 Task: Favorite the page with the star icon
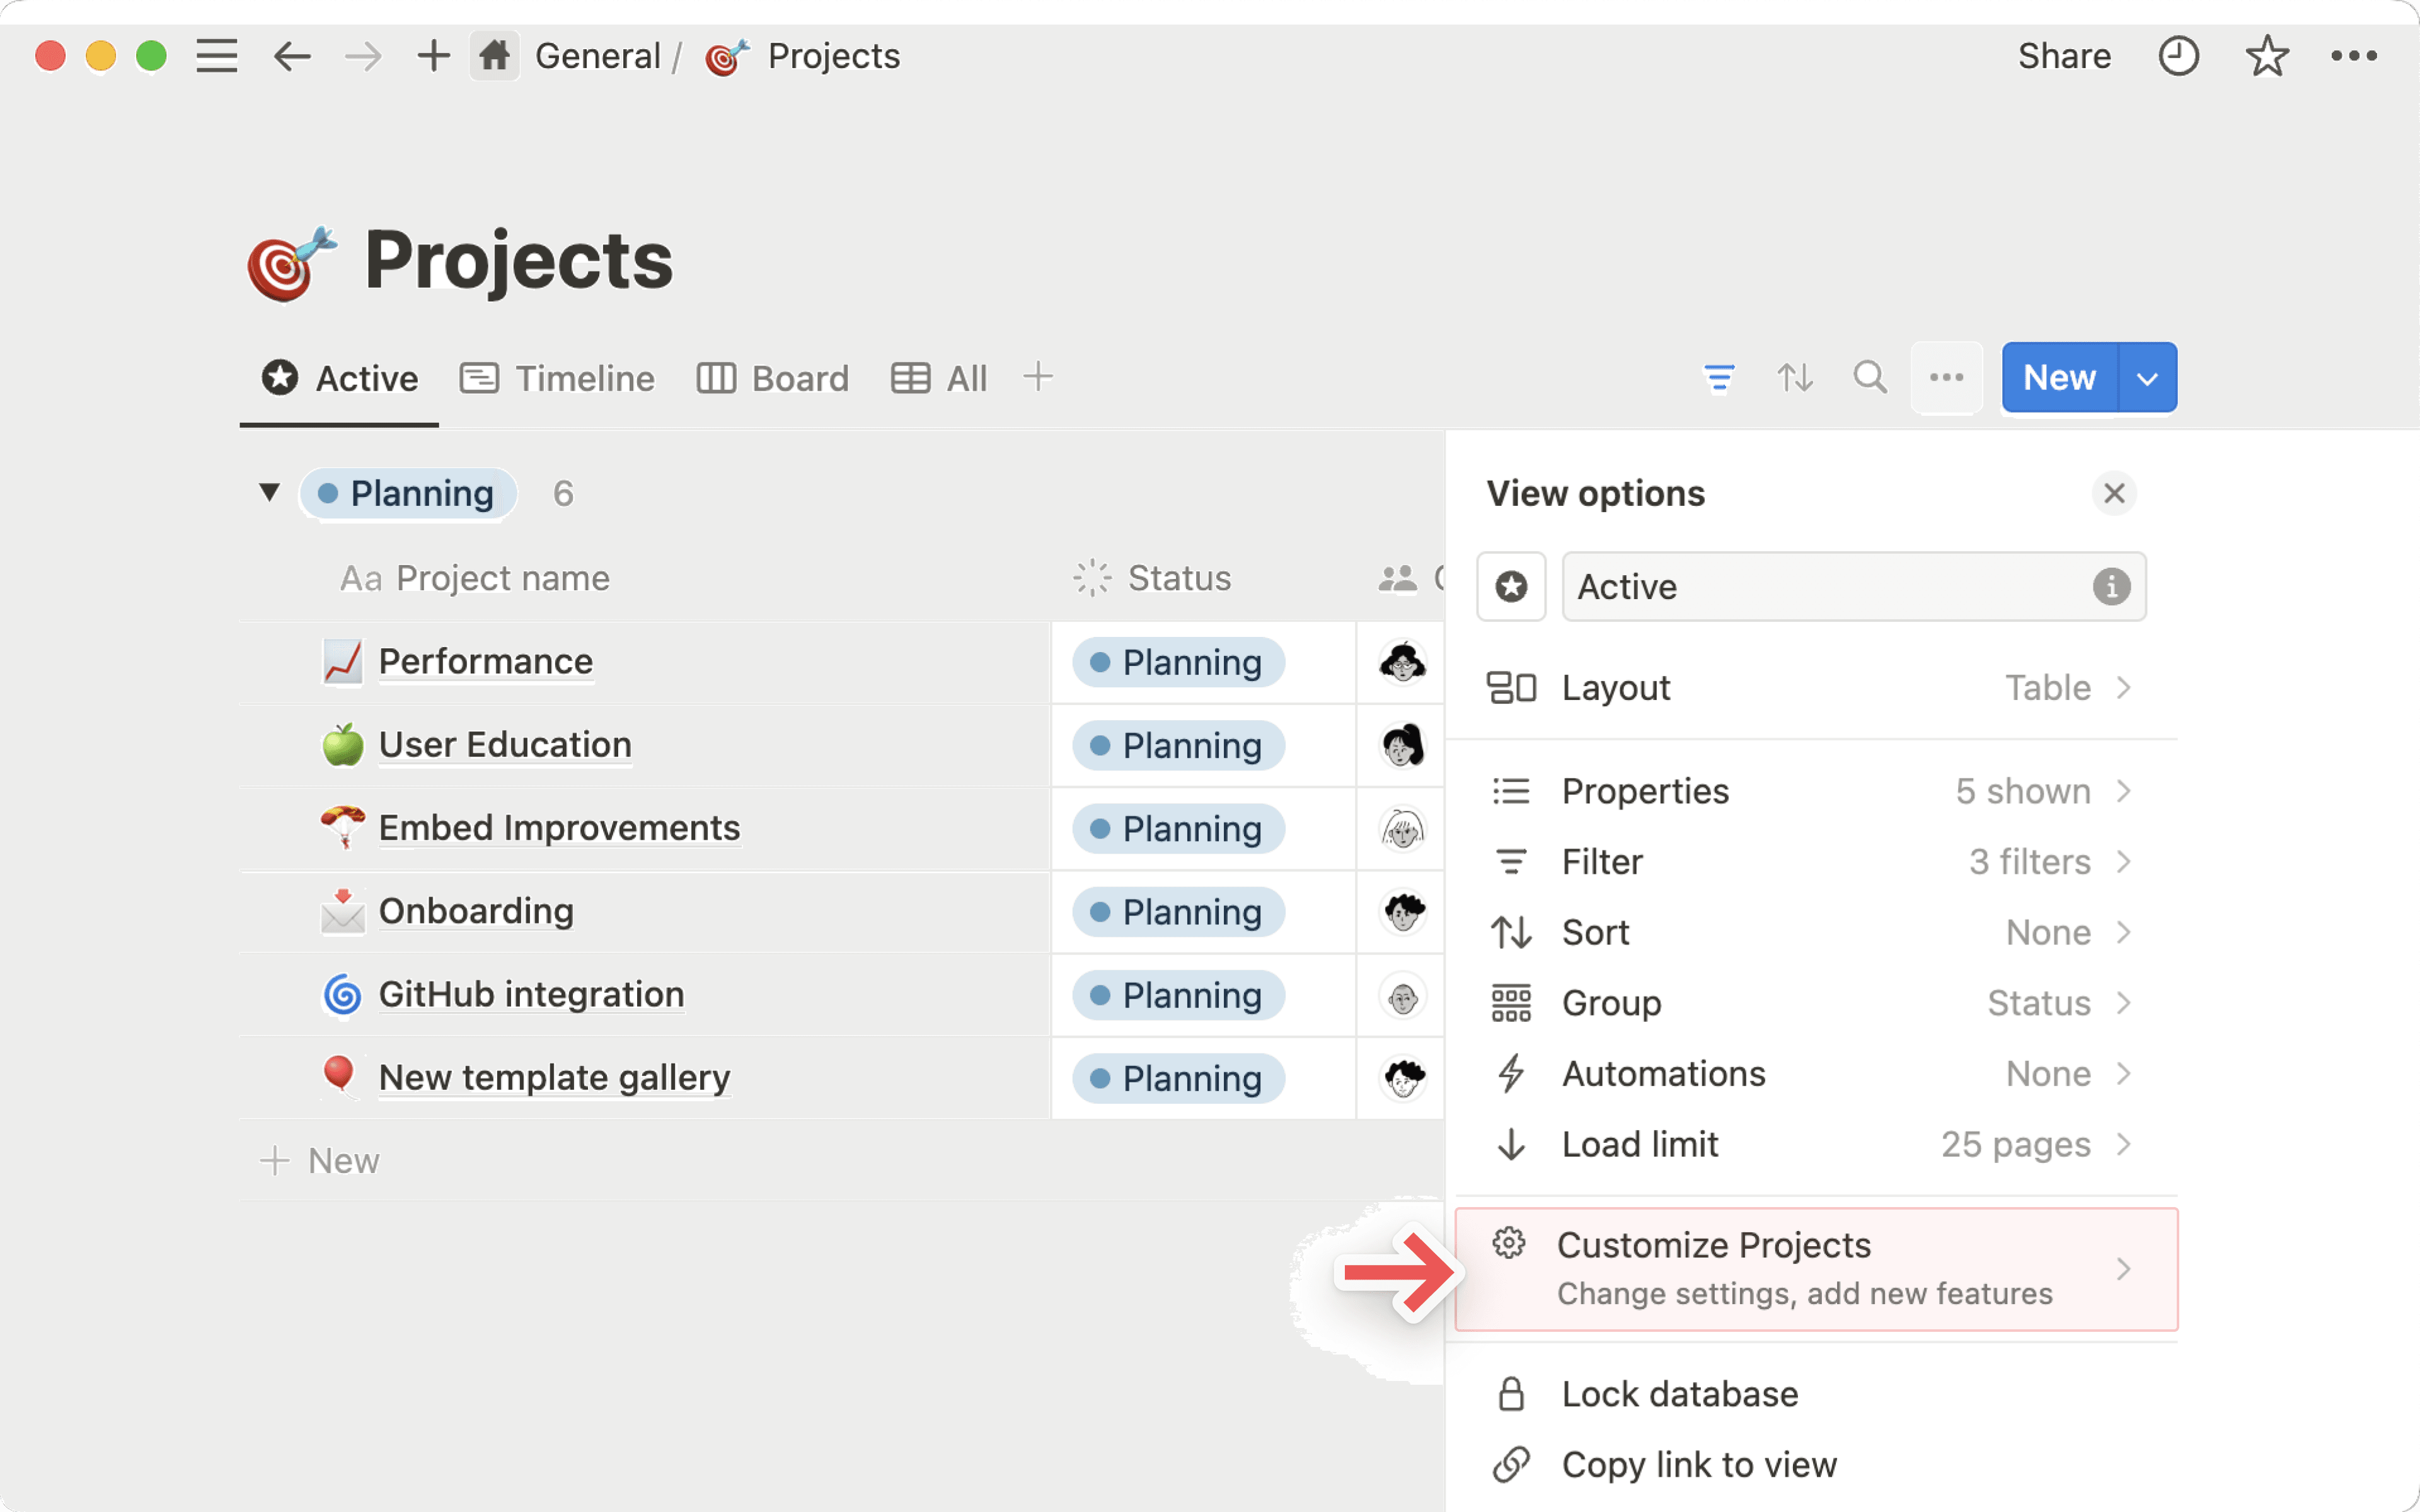coord(2266,56)
